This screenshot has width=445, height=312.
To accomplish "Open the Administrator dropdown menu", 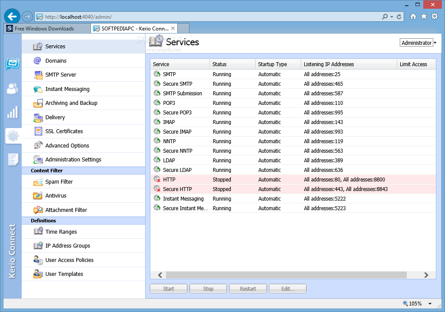I will point(418,43).
